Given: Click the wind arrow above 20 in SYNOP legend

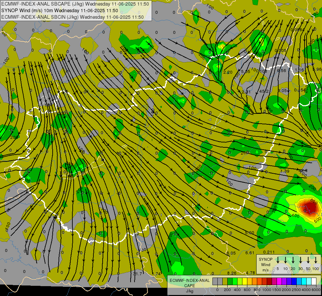Looking at the screenshot, I should pyautogui.click(x=293, y=260).
